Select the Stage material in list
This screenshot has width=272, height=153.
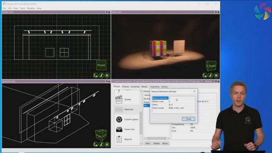[x=146, y=102]
